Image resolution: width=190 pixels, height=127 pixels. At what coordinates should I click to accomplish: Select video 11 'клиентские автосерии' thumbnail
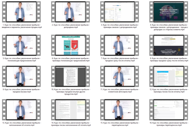tap(118, 76)
